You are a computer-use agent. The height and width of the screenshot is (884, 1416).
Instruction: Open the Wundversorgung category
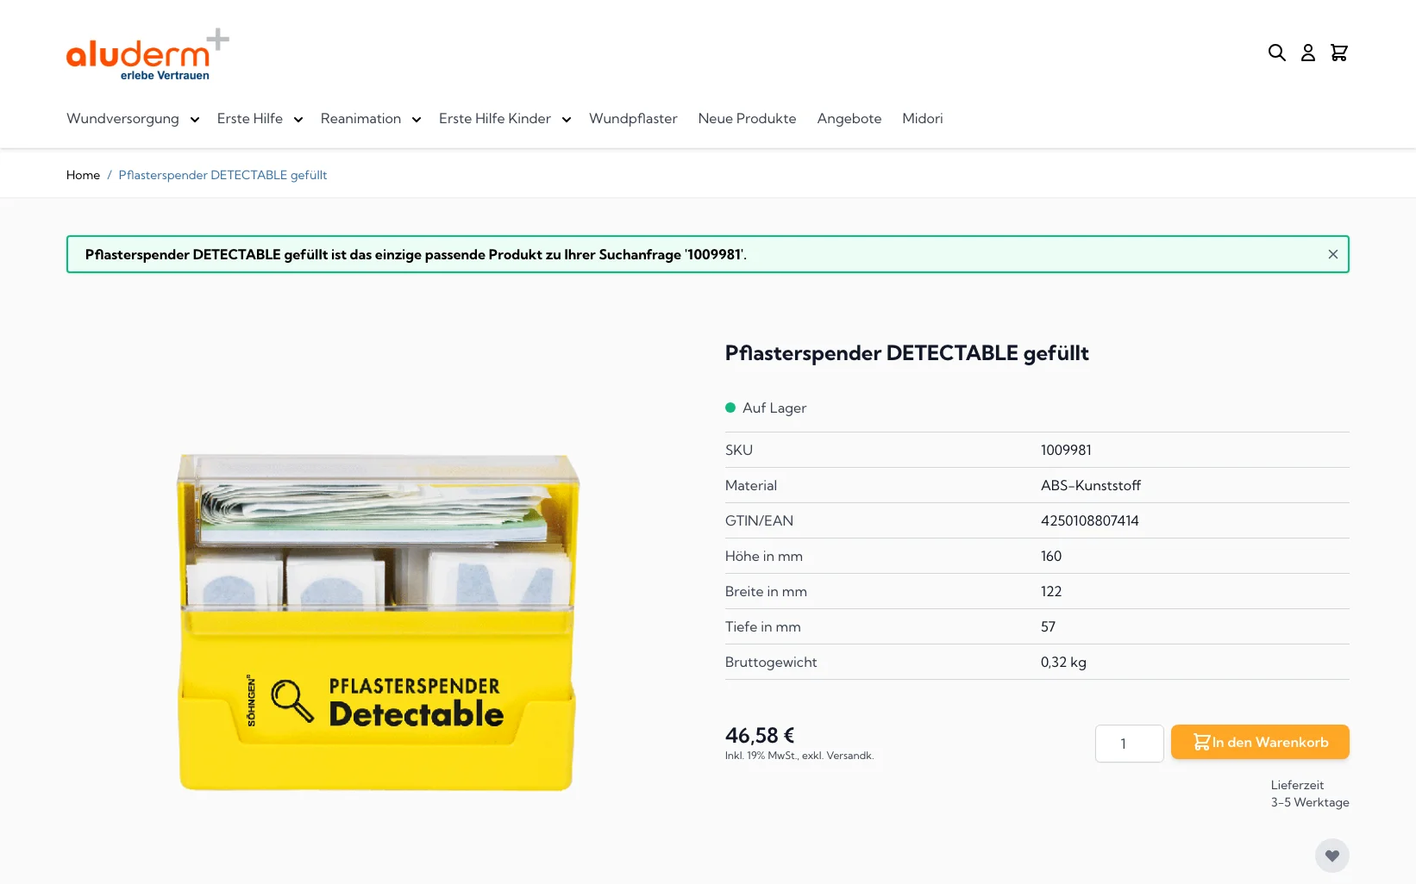coord(122,119)
